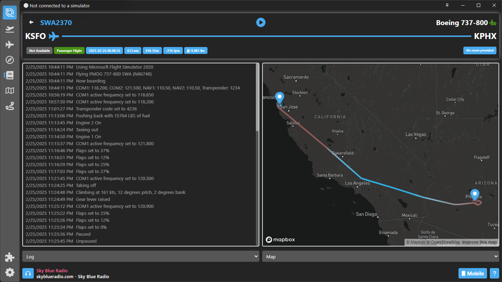Click the SWA2370 flight number link
This screenshot has width=502, height=282.
pos(56,23)
